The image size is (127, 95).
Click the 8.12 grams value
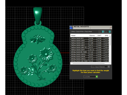coord(91,61)
